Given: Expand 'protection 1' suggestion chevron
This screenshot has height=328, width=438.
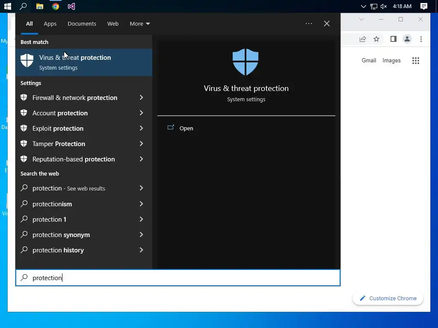Looking at the screenshot, I should coord(141,219).
